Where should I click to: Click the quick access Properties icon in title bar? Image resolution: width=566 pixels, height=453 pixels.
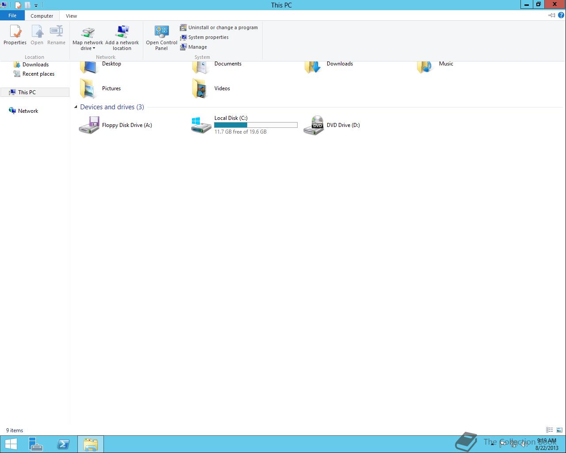pos(18,5)
